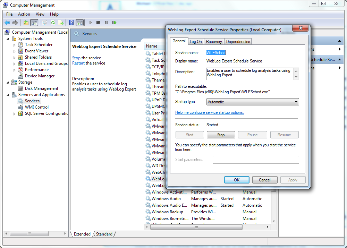Click the blue Help toolbar icon
347x248 pixels.
(71, 23)
